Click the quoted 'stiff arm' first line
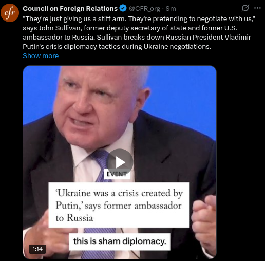The width and height of the screenshot is (265, 261). coord(139,18)
